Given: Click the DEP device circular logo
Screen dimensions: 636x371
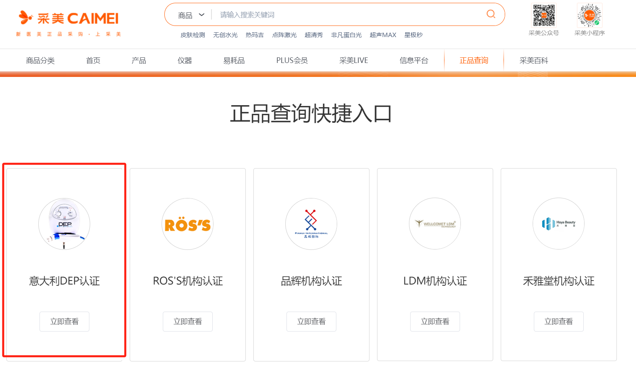Looking at the screenshot, I should 64,224.
